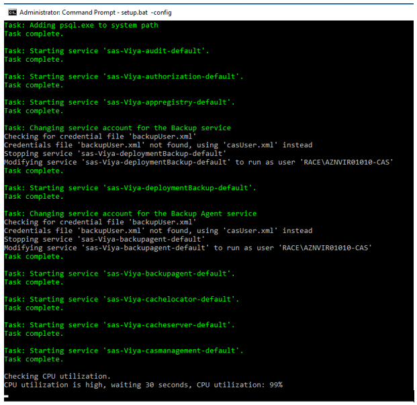
Task: Click the Command Prompt window icon
Action: pos(12,12)
